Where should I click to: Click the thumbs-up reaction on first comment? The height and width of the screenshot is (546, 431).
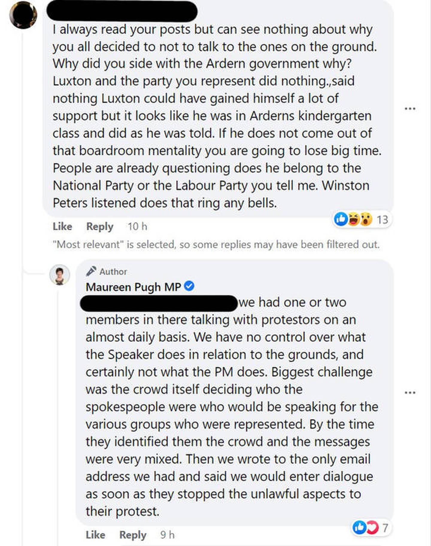(341, 219)
